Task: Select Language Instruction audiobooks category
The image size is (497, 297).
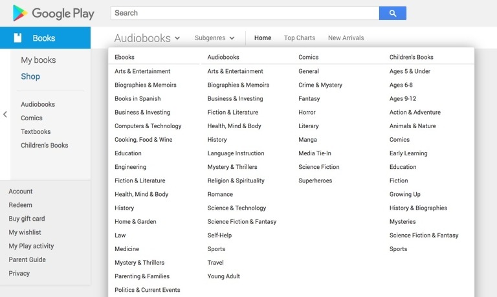Action: (x=236, y=153)
